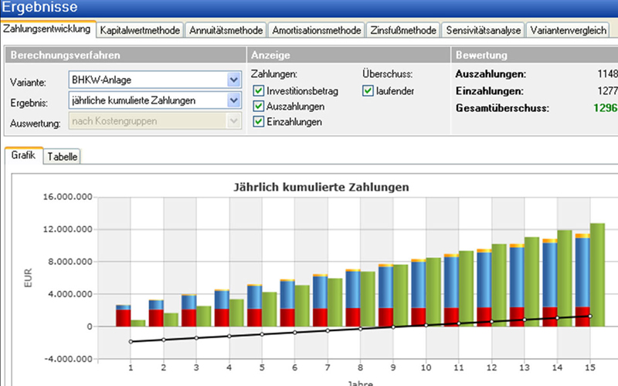Click the Bewertung panel header
Image resolution: width=618 pixels, height=386 pixels.
535,55
